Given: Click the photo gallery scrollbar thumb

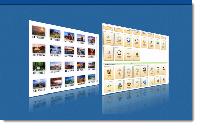Looking at the screenshot, I should point(97,59).
